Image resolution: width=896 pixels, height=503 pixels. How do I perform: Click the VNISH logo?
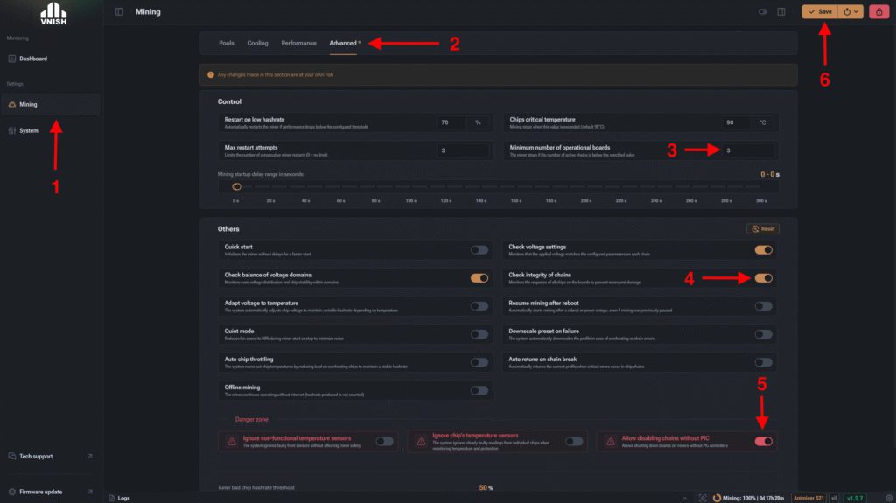click(53, 14)
